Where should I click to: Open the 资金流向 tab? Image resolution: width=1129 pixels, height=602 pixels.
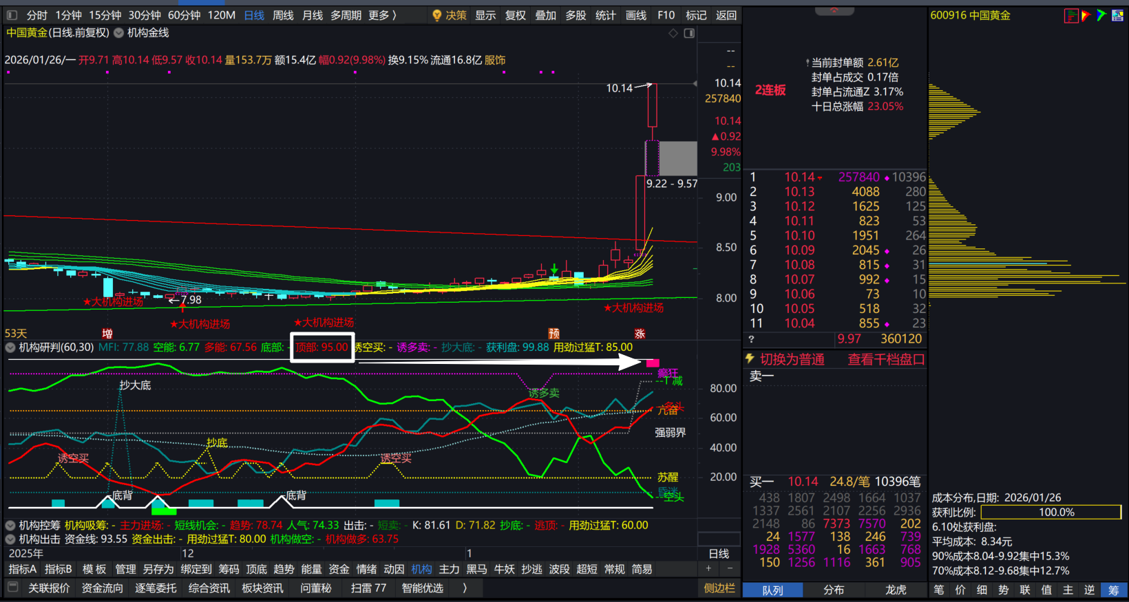pyautogui.click(x=103, y=588)
